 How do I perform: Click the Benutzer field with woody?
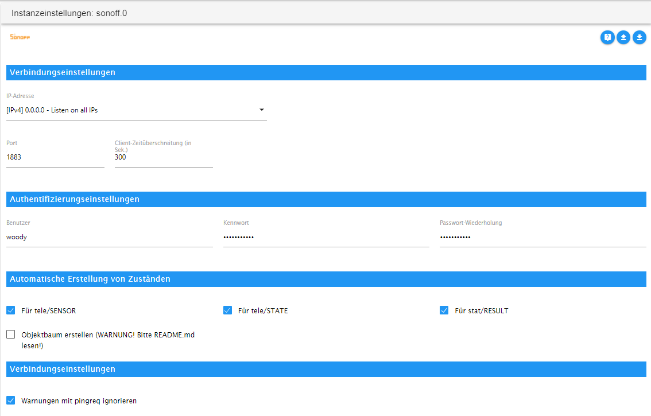point(110,237)
